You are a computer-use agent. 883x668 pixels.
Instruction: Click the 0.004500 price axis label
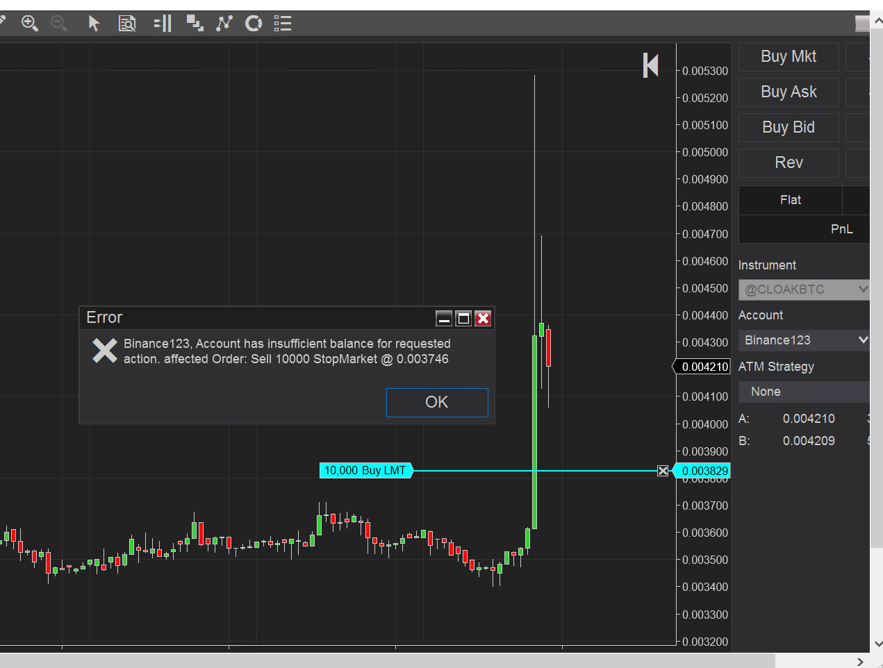(x=705, y=288)
